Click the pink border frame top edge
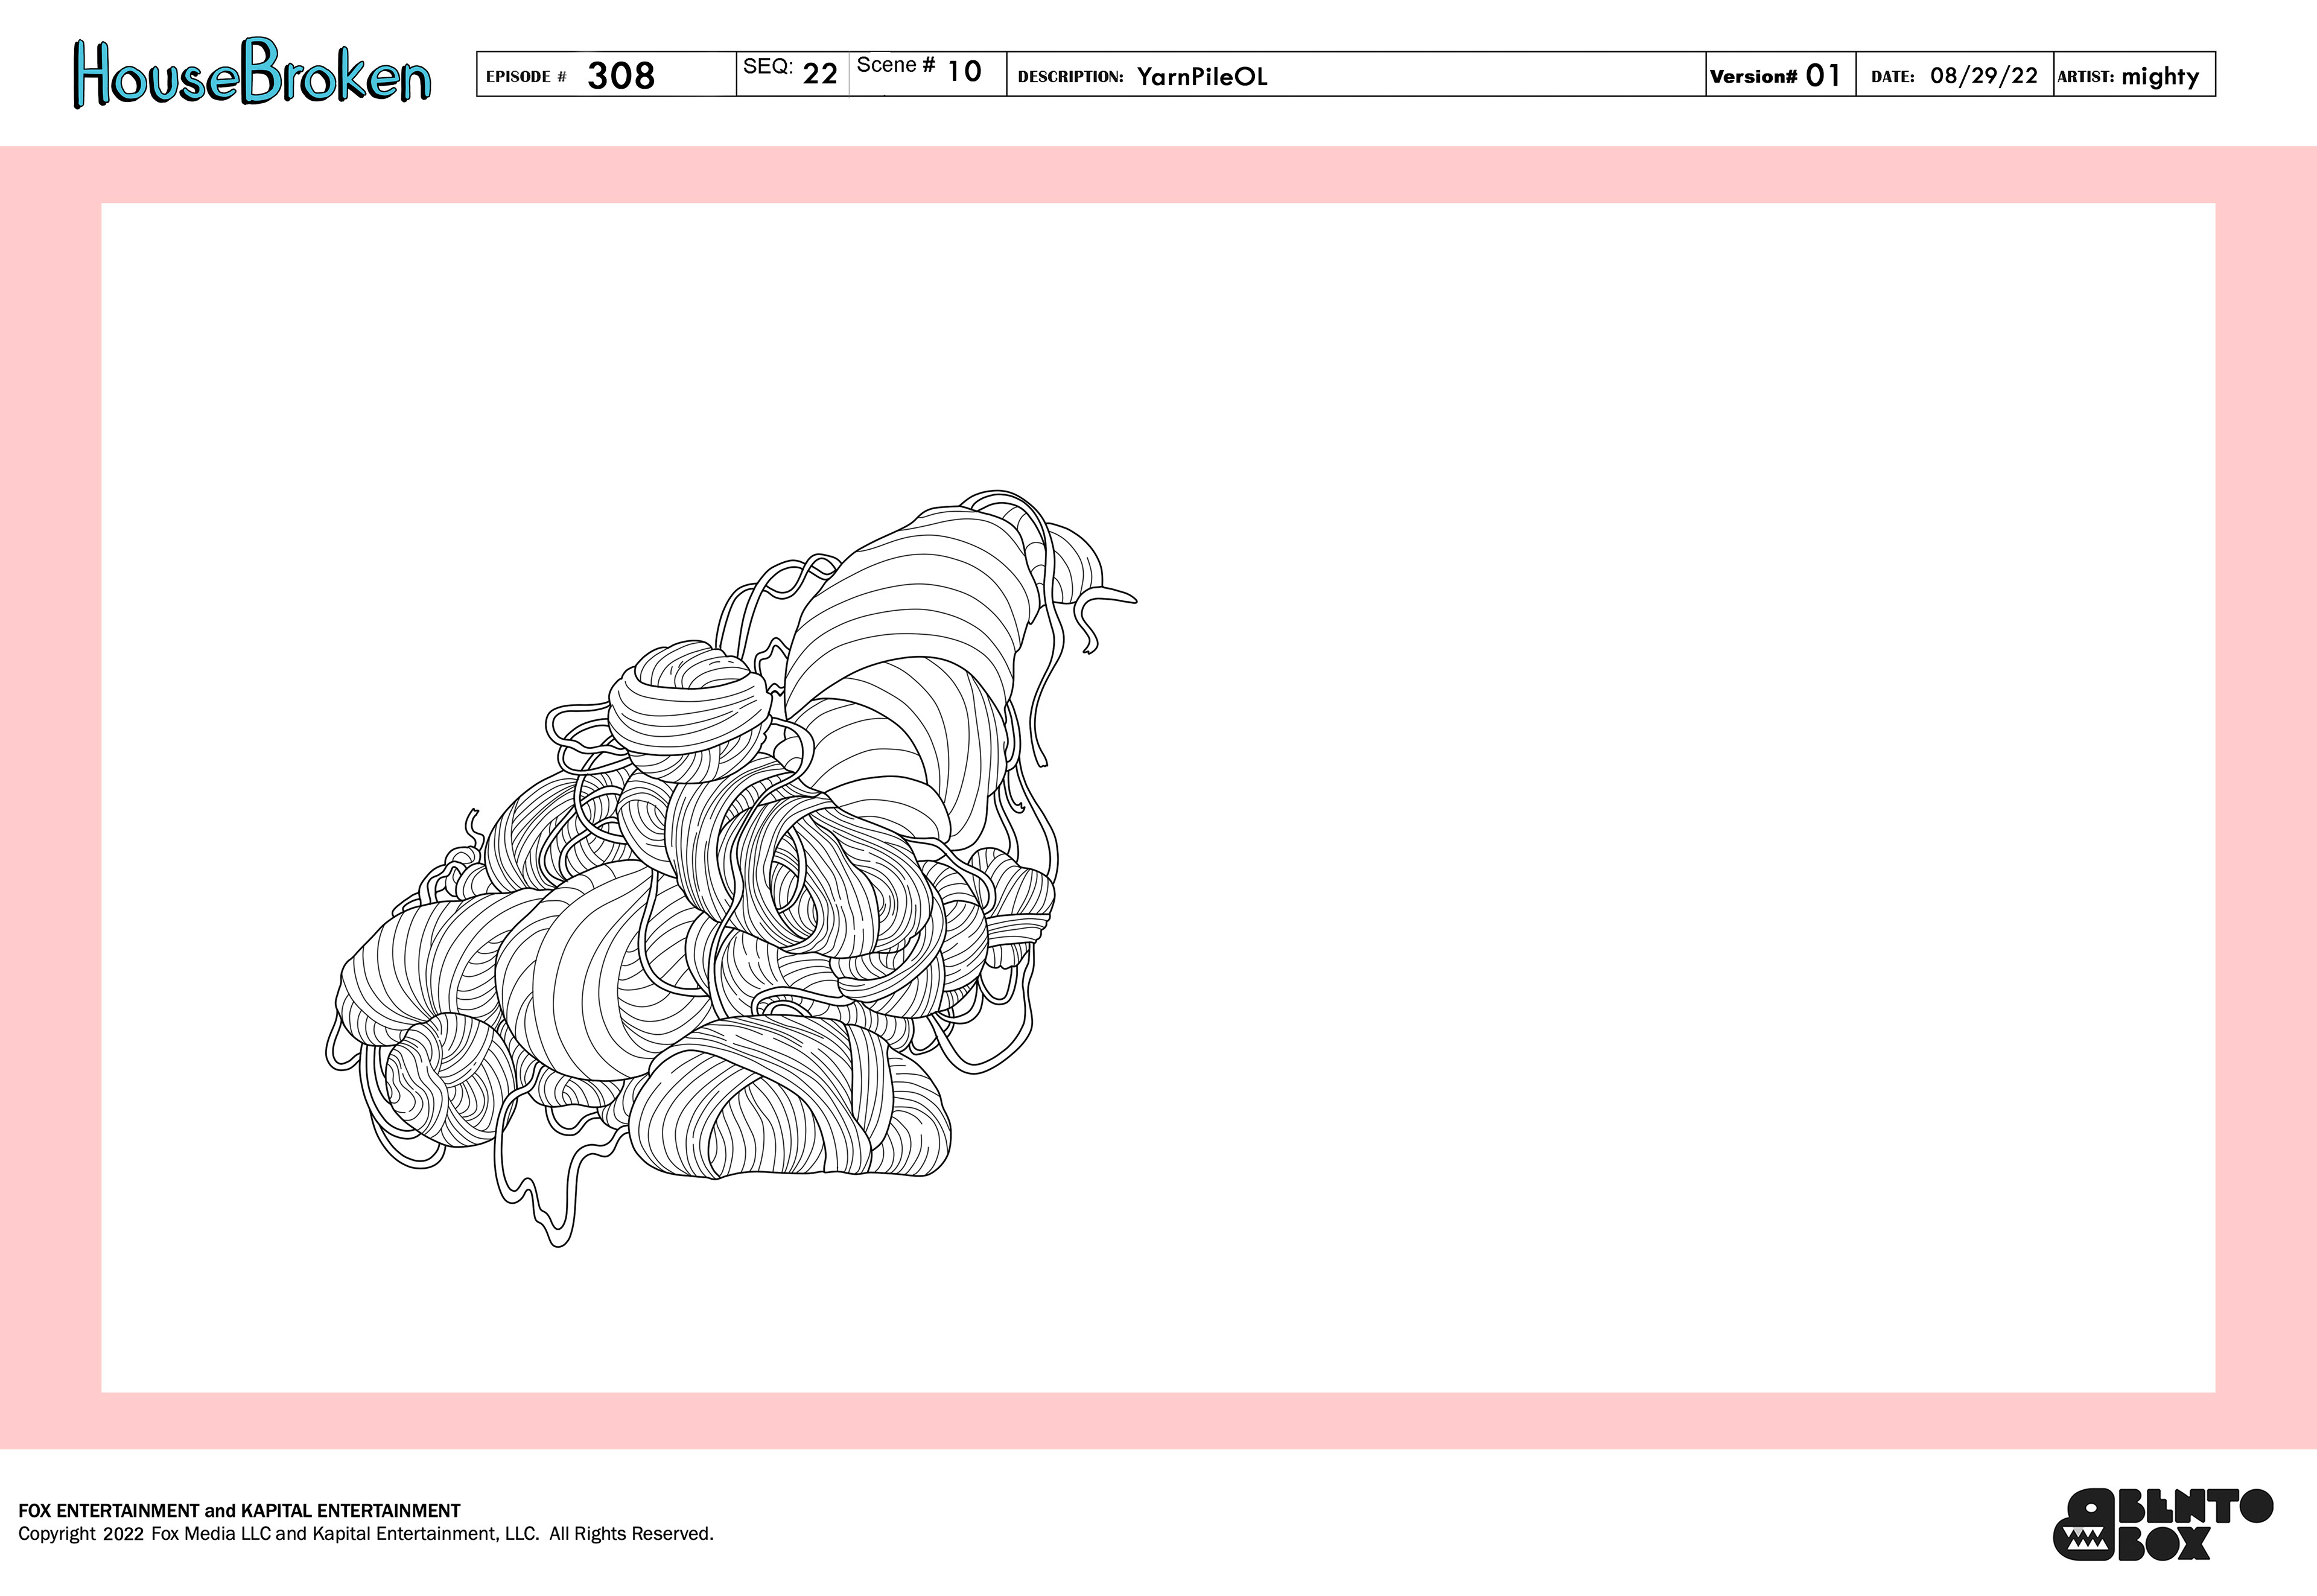The height and width of the screenshot is (1596, 2317). point(1158,174)
